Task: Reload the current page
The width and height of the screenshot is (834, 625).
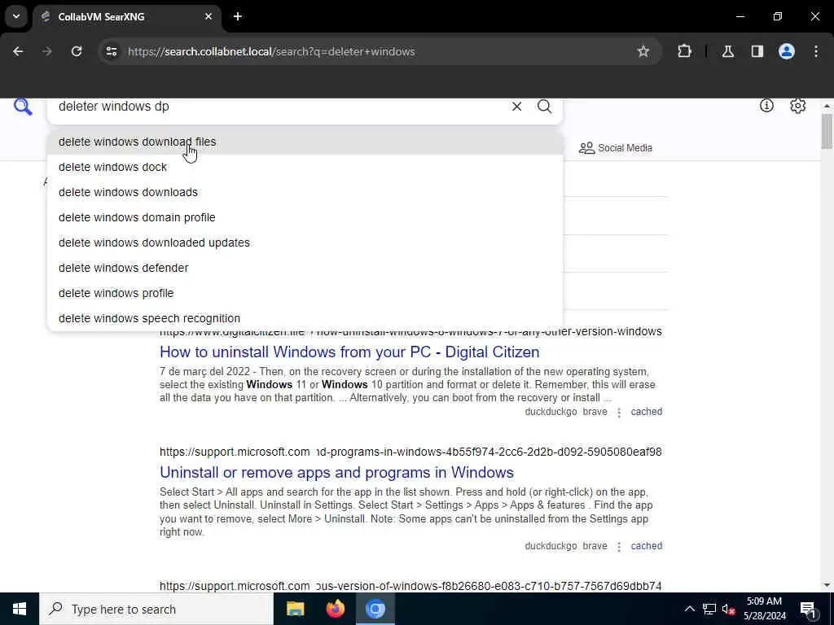Action: pyautogui.click(x=77, y=51)
